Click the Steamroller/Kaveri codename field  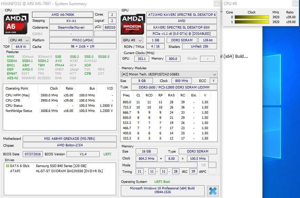click(71, 27)
